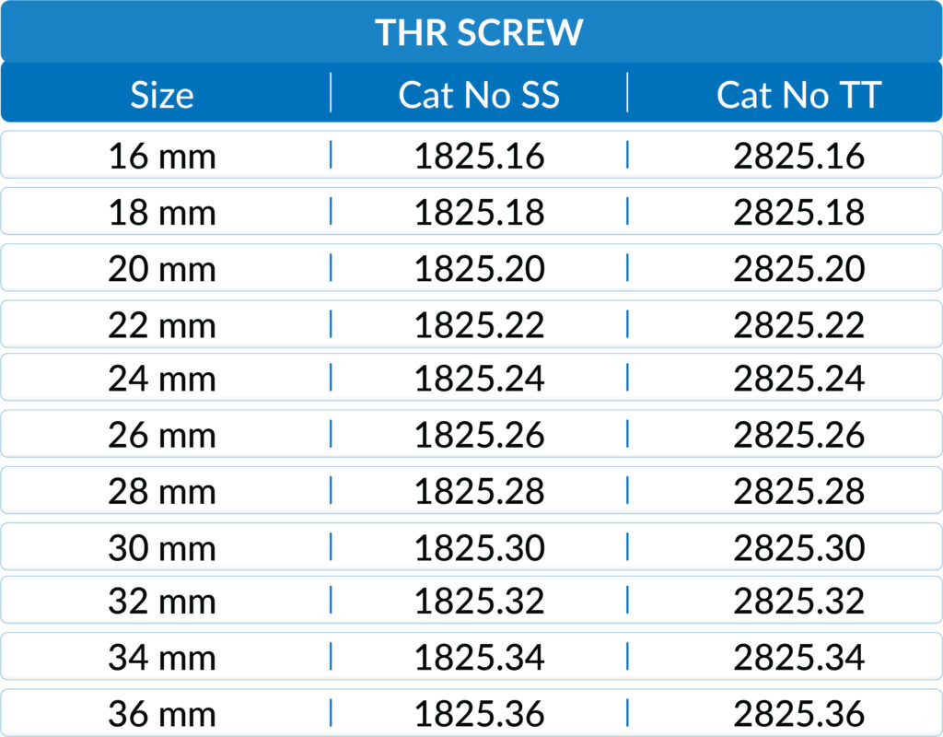Select catalog number 2825.30

798,548
